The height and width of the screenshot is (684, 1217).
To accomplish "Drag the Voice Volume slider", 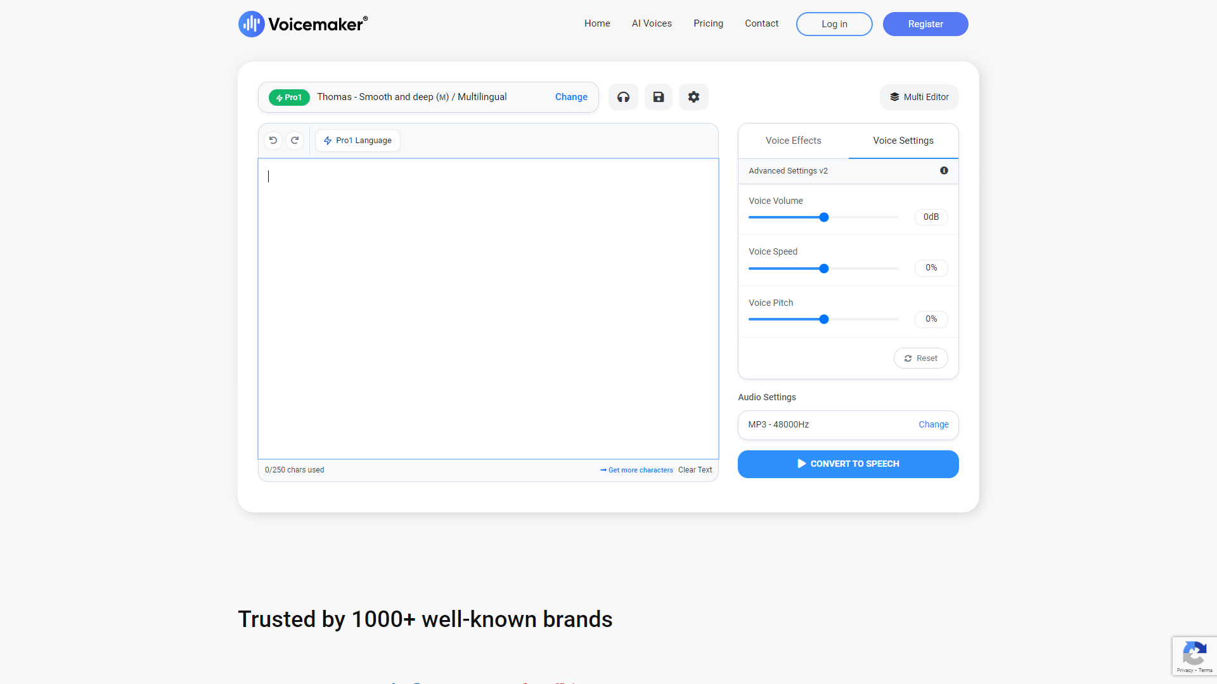I will pos(824,217).
